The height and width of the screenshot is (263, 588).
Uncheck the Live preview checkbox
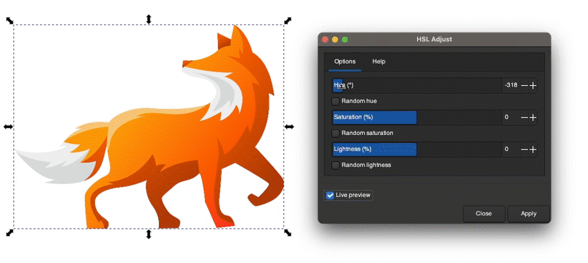click(330, 195)
